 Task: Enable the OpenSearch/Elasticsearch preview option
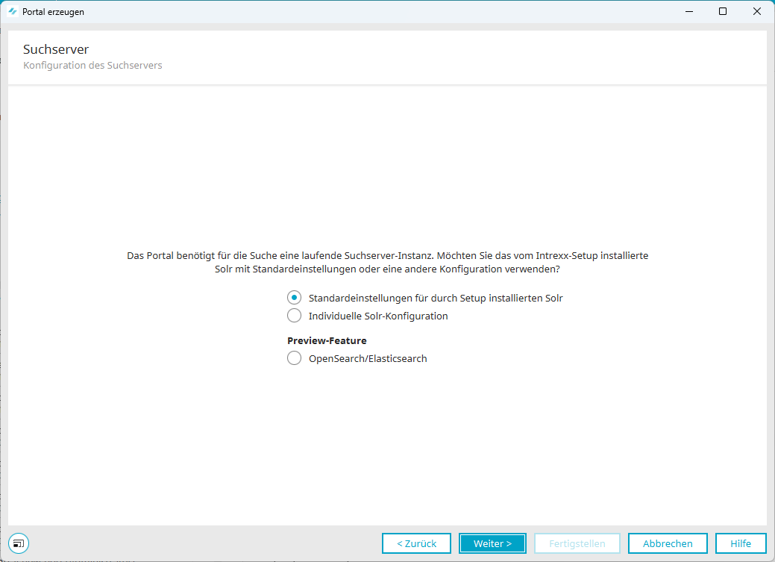coord(295,358)
